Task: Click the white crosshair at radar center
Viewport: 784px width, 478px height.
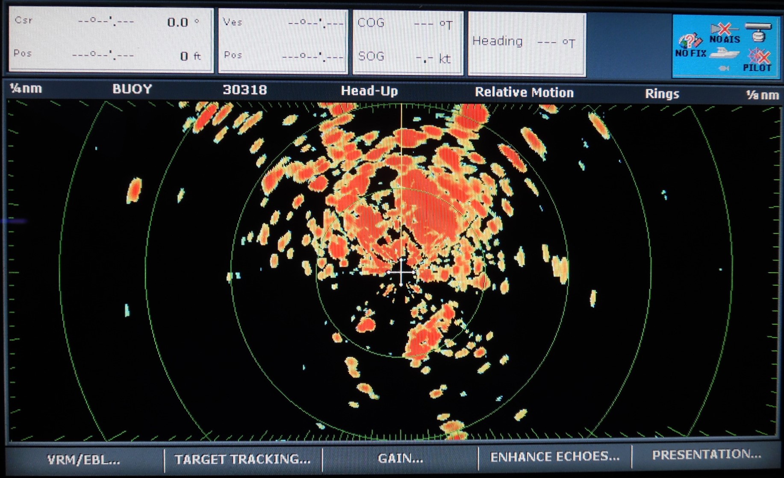Action: tap(401, 272)
